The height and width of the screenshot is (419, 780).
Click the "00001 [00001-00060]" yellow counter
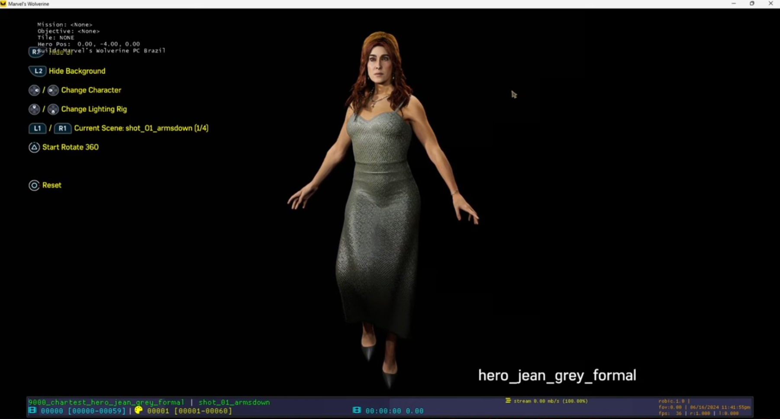coord(190,411)
